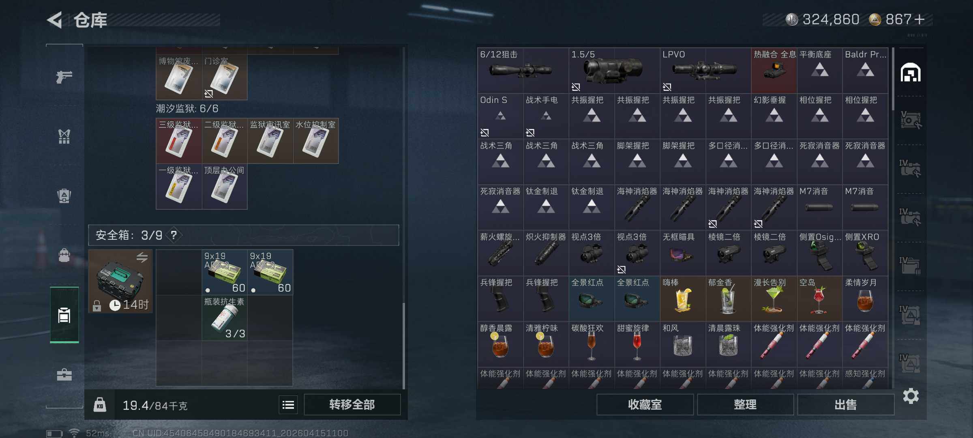The height and width of the screenshot is (438, 973).
Task: Click the 出售 sell button
Action: [x=846, y=404]
